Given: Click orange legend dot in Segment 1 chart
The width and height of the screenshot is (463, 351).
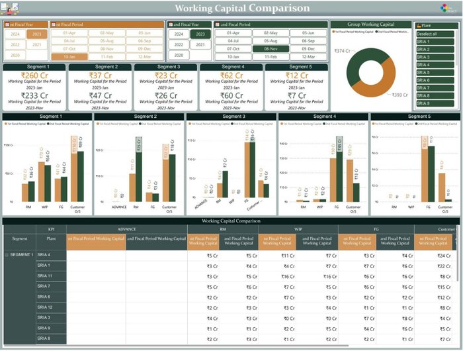Looking at the screenshot, I should point(5,124).
